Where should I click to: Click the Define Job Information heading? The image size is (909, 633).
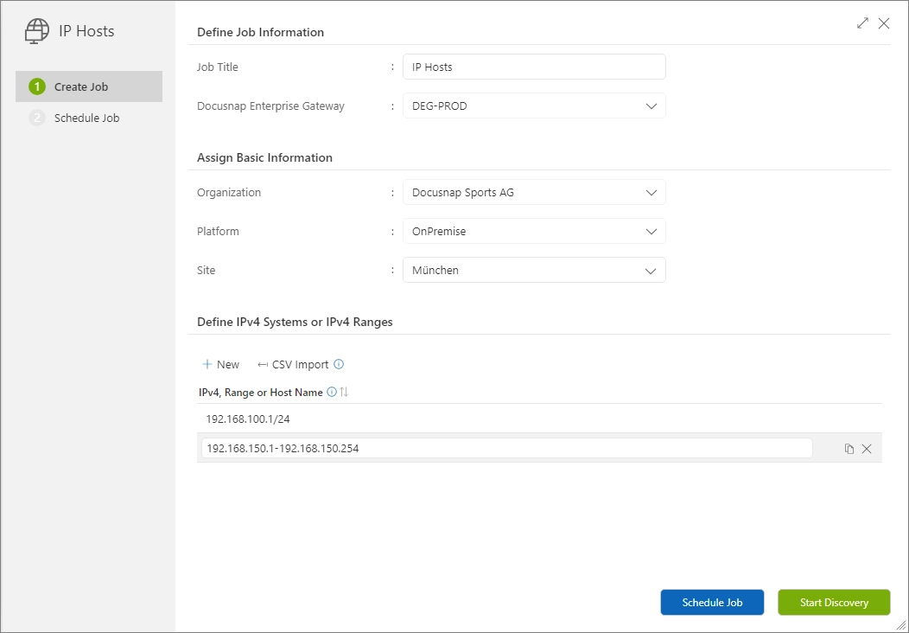[x=260, y=32]
